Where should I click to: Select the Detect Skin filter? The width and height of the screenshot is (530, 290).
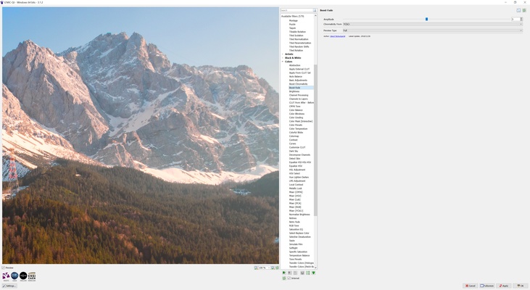point(294,158)
